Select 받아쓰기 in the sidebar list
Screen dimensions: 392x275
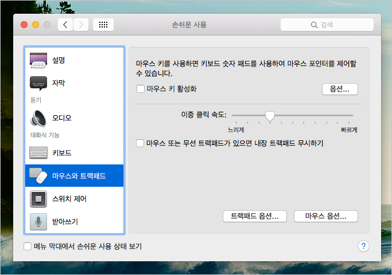pos(74,222)
